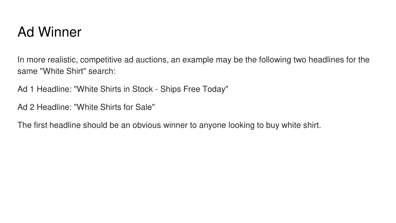396x223 pixels.
Task: Click the label "Ad 2 Headline:"
Action: pyautogui.click(x=45, y=107)
